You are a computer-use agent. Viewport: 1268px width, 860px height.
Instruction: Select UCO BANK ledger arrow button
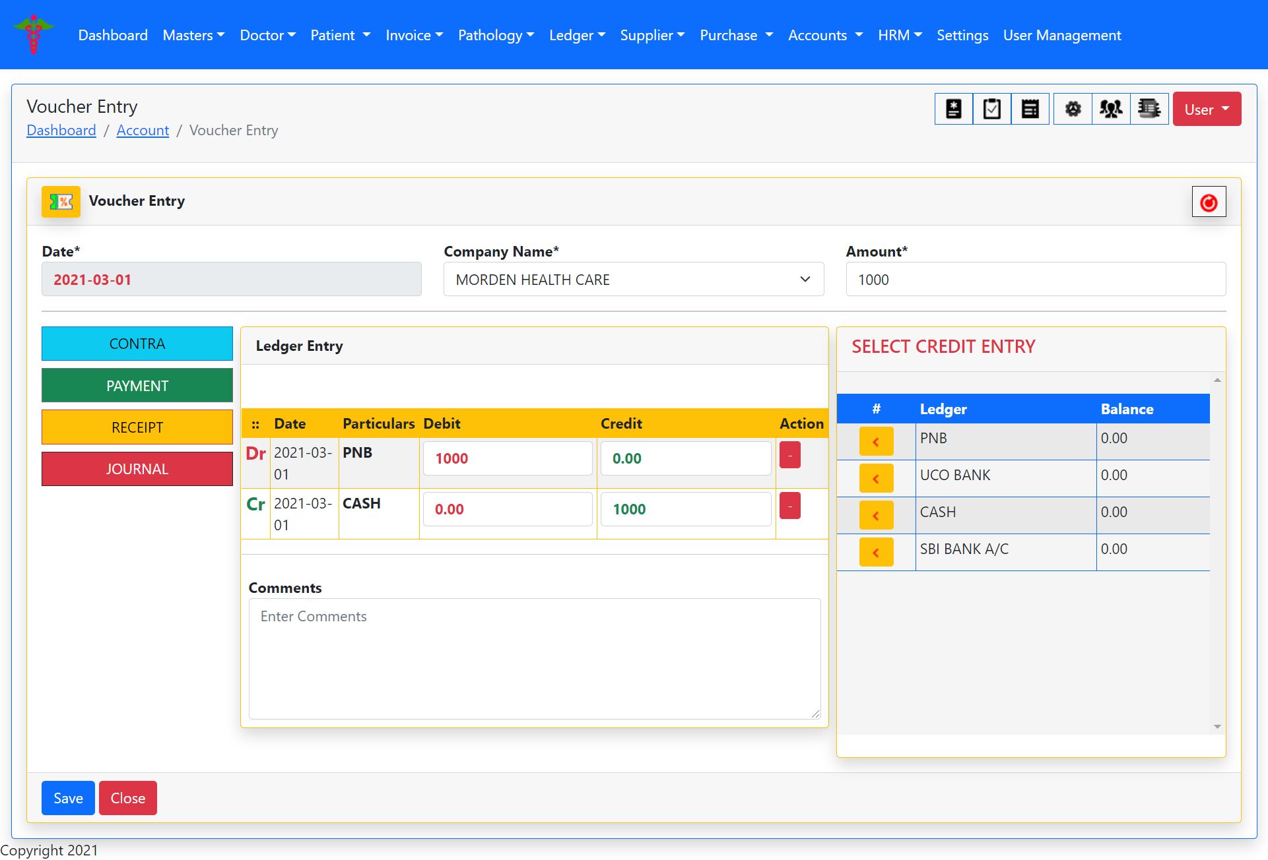point(876,478)
